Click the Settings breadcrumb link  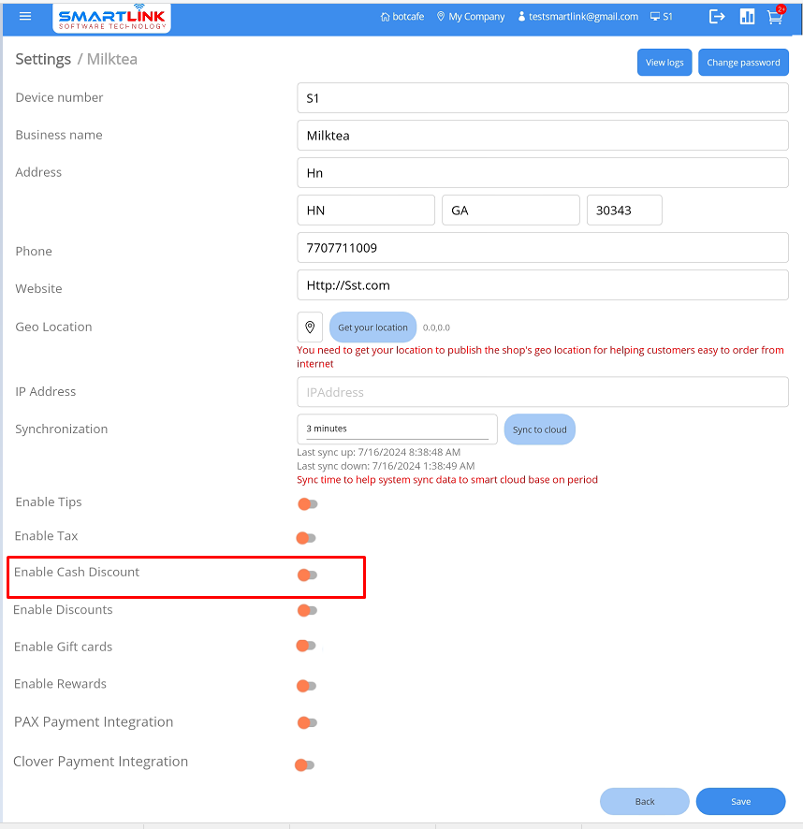coord(43,59)
